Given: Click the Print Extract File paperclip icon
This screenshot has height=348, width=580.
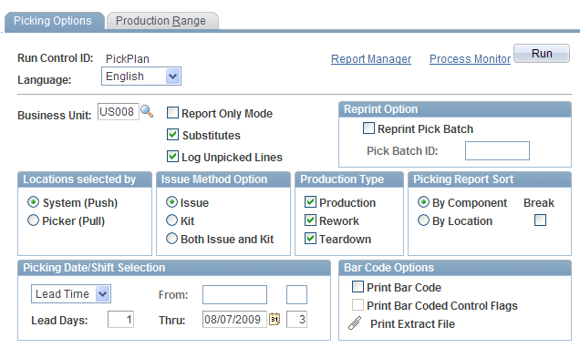Looking at the screenshot, I should [355, 323].
